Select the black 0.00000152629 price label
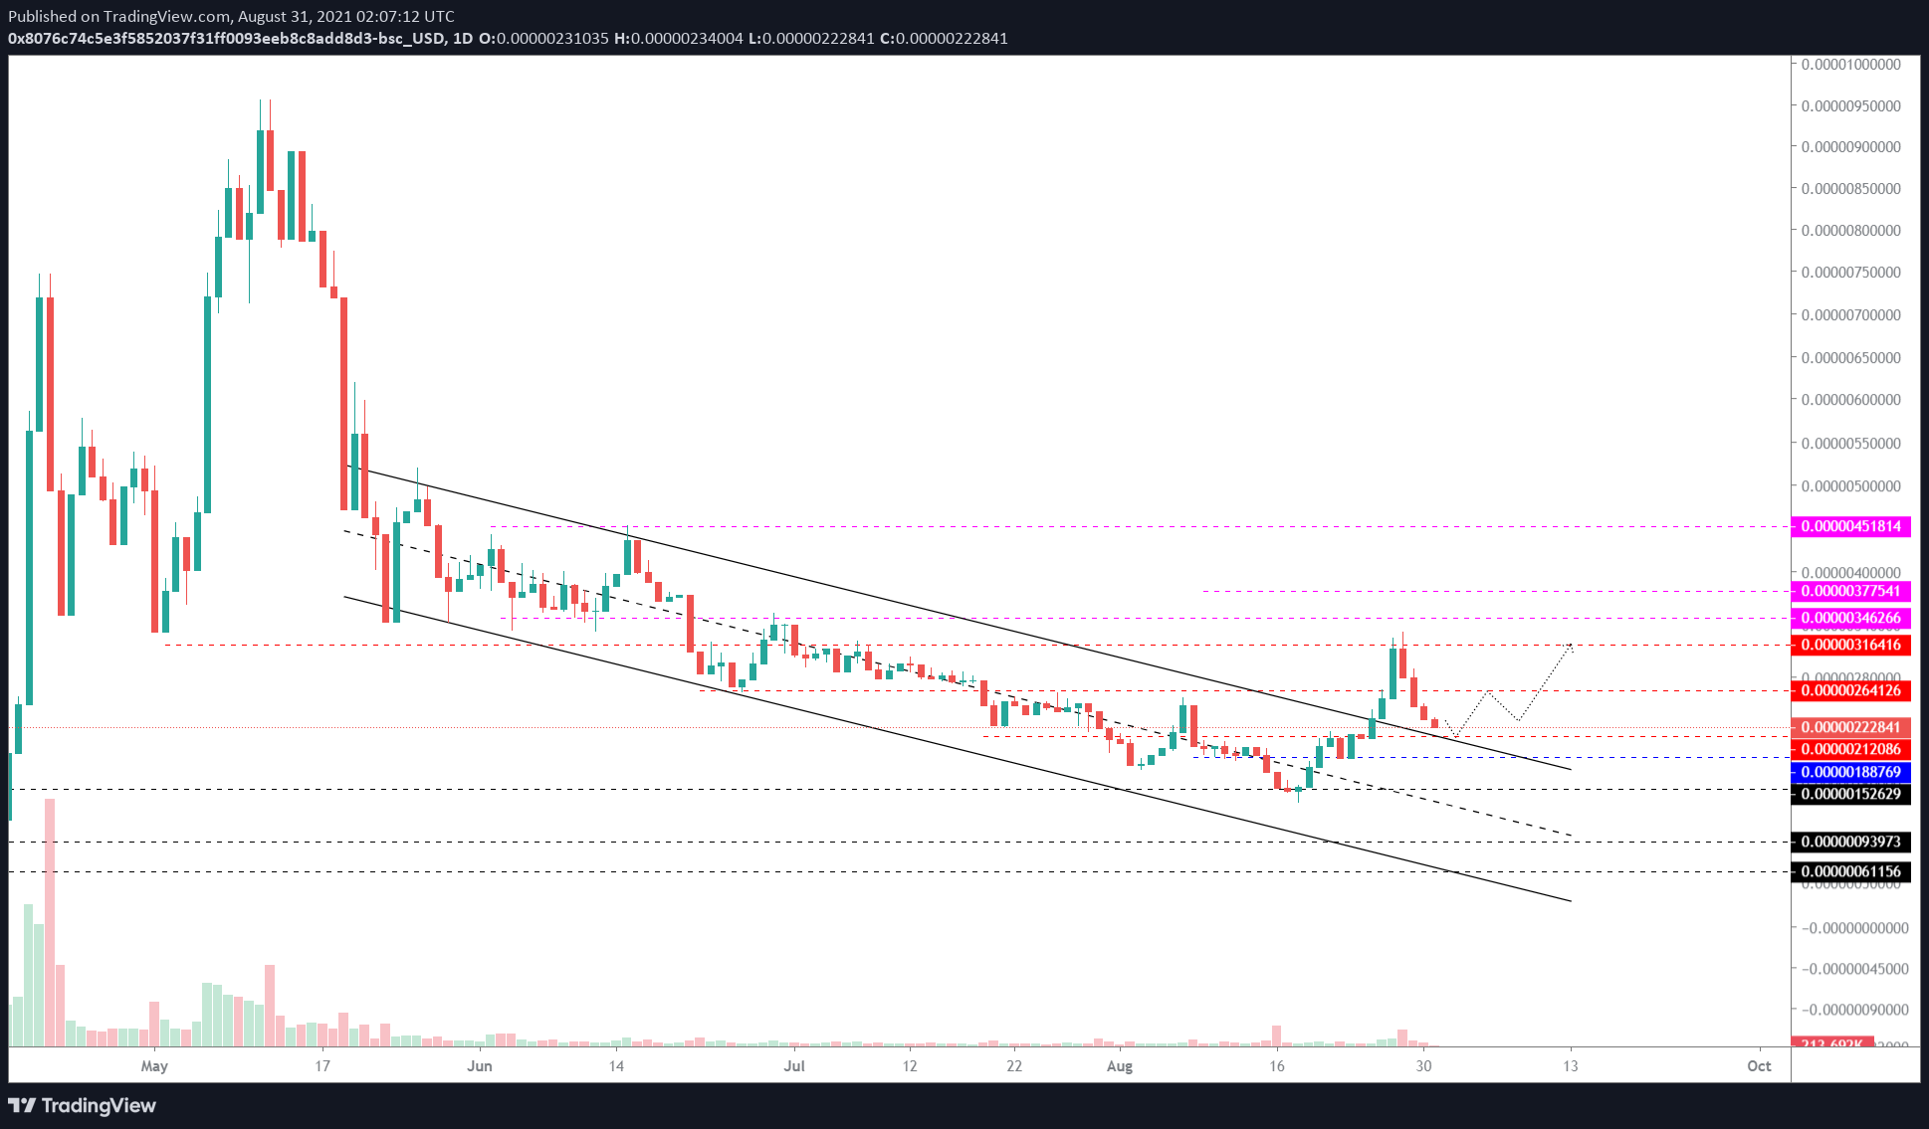This screenshot has height=1129, width=1929. click(x=1849, y=794)
